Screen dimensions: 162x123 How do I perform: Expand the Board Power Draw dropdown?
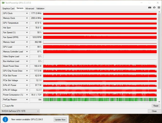tap(27, 66)
